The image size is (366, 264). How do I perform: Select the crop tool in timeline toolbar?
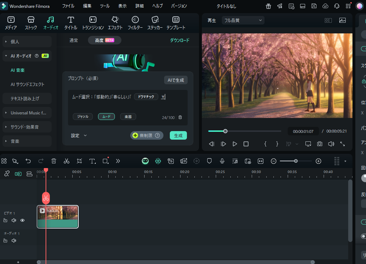(79, 161)
